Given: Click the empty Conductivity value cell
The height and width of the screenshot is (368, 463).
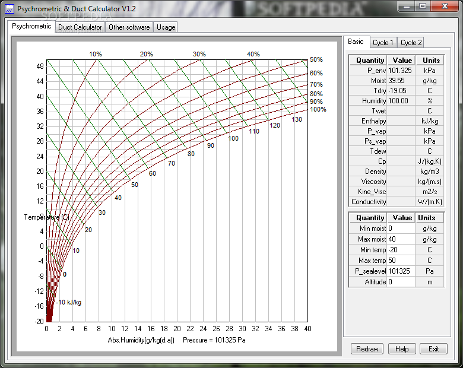Looking at the screenshot, I should pos(401,201).
